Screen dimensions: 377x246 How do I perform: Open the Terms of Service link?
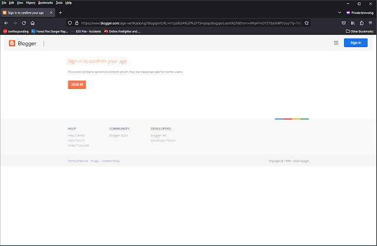point(78,161)
